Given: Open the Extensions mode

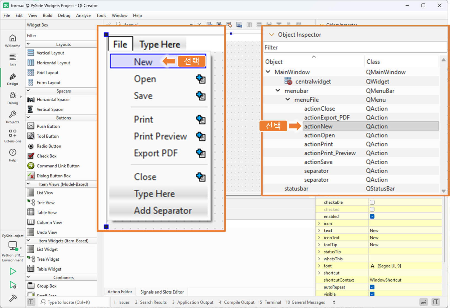Looking at the screenshot, I should click(x=13, y=136).
